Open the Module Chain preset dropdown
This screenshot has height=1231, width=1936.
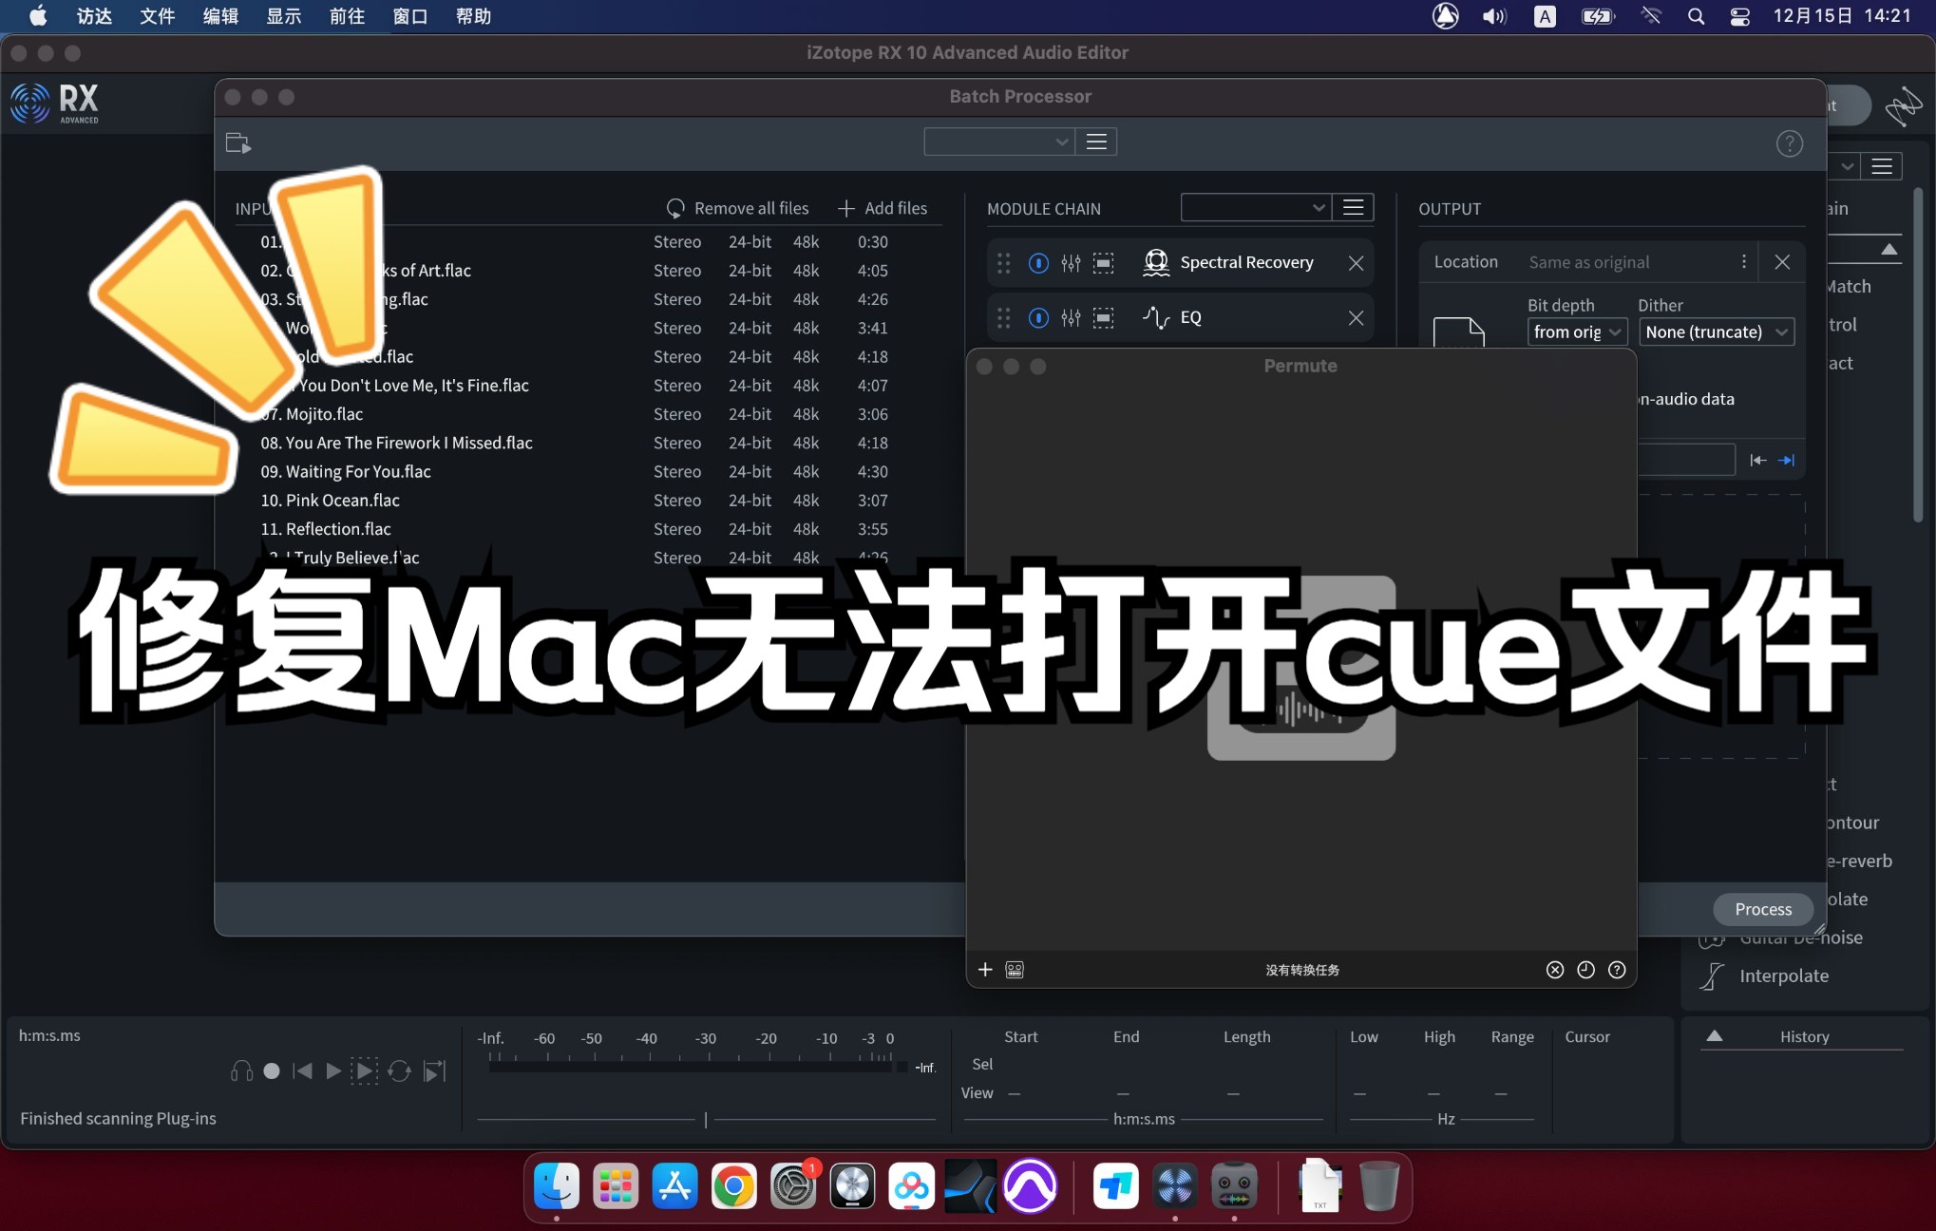1256,207
